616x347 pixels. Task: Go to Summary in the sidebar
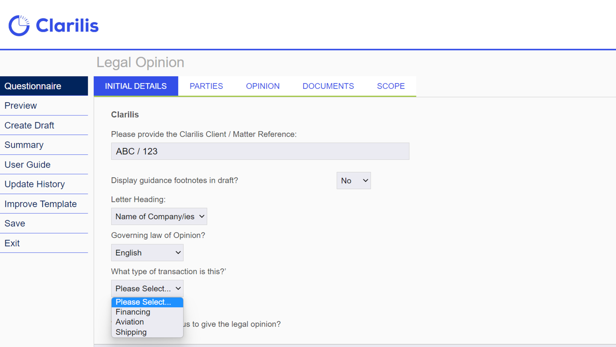44,145
